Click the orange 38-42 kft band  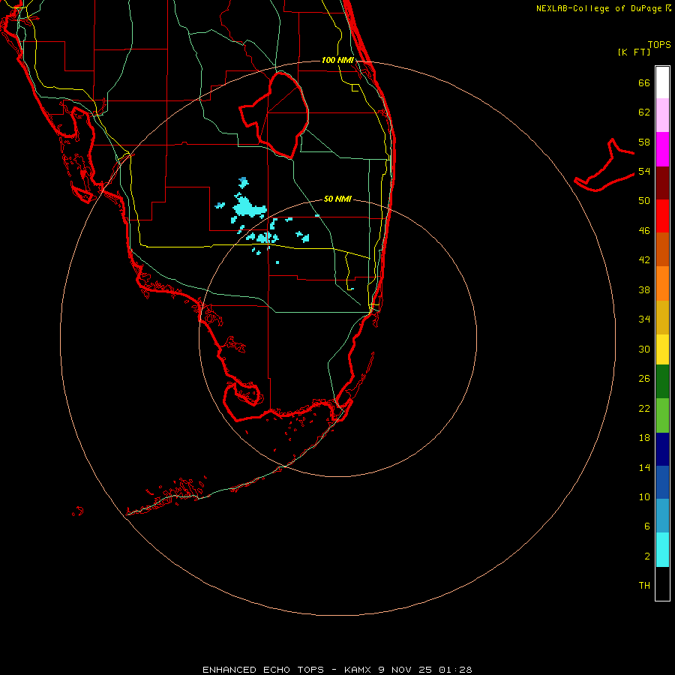pos(662,283)
